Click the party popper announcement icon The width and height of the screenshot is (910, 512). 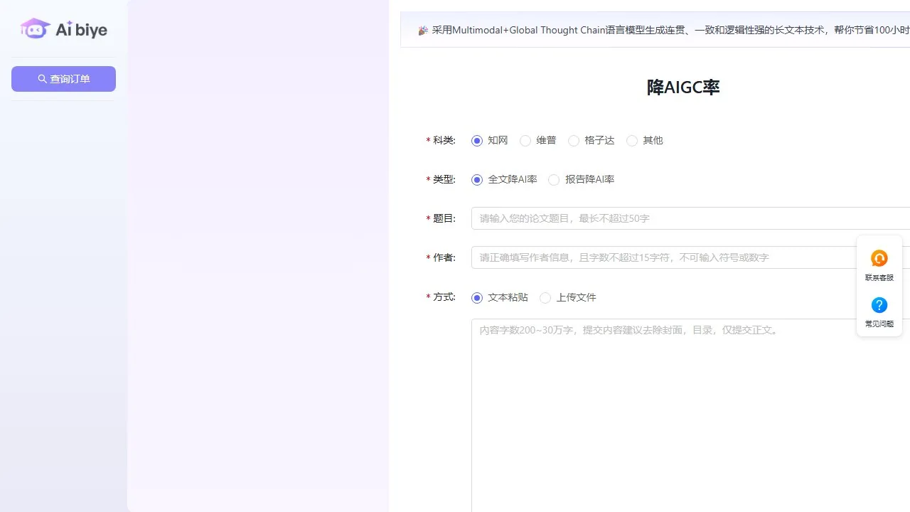click(x=423, y=31)
